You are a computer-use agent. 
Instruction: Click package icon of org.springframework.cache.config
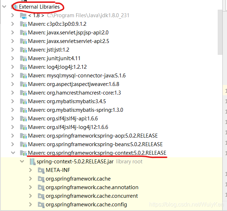click(41, 205)
